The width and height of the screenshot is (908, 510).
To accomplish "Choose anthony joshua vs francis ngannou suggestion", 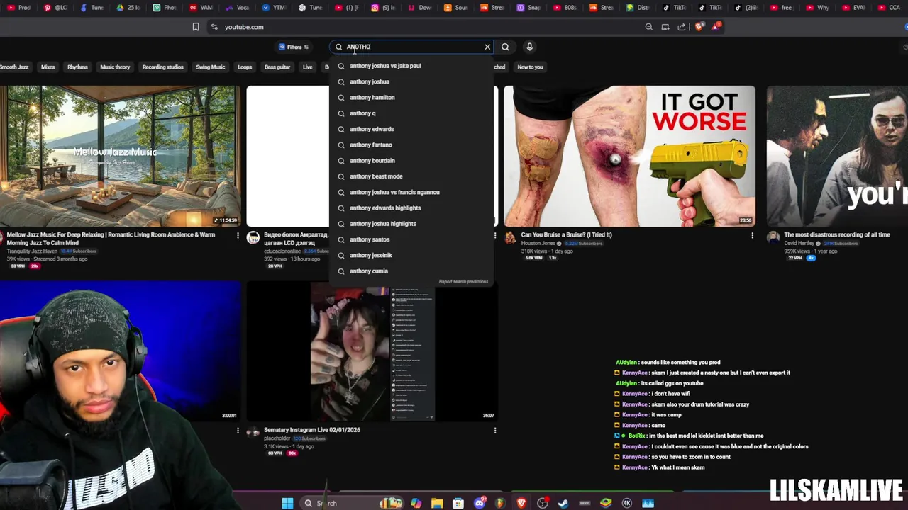I will point(411,192).
